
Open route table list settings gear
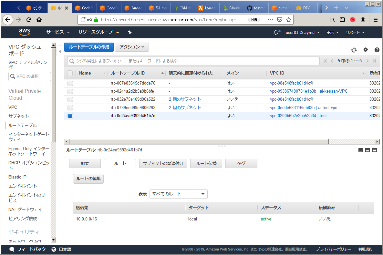(x=366, y=50)
